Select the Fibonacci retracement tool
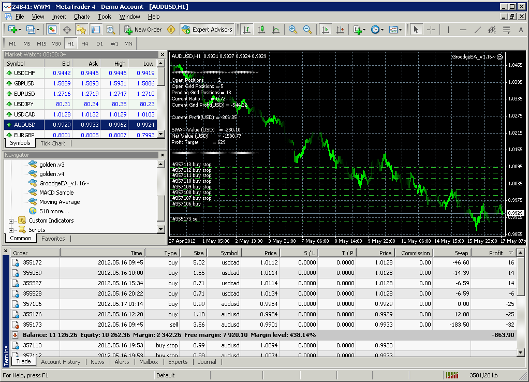 (506, 30)
